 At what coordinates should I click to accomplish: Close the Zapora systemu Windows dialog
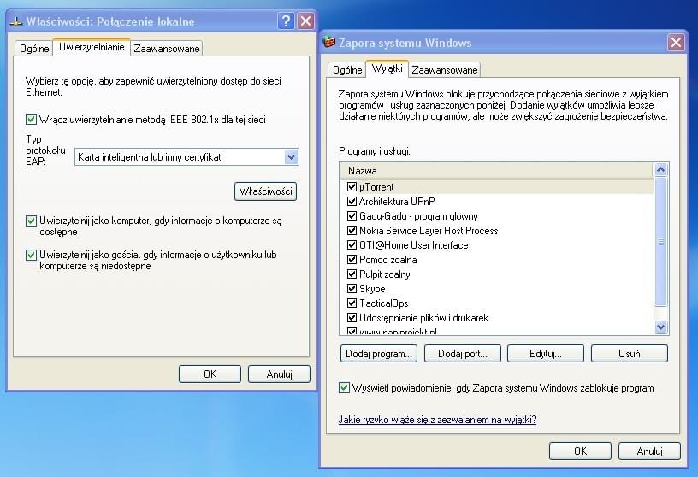(676, 42)
